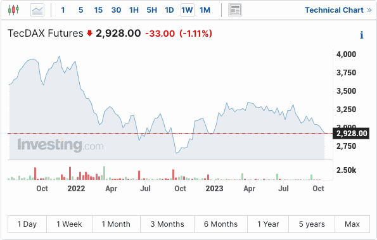This screenshot has height=240, width=377.
Task: Show the 1 Week range
Action: [x=69, y=224]
